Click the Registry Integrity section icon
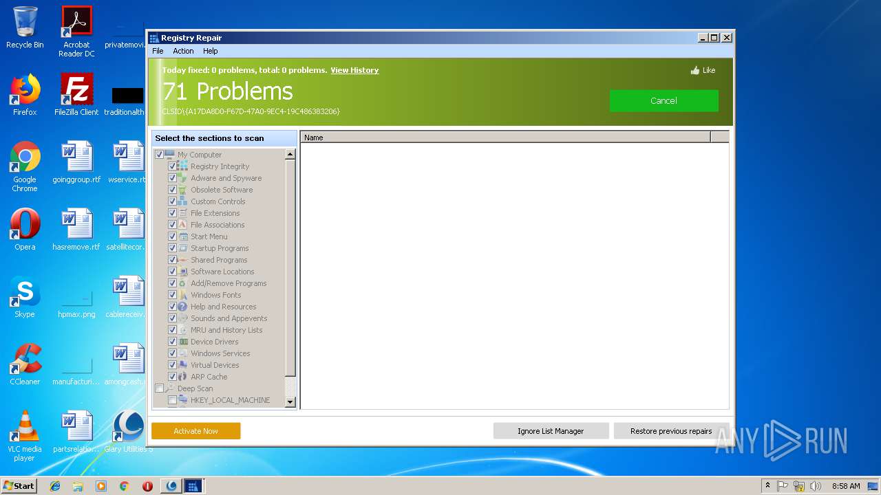Screen dimensions: 881x495 pos(183,166)
